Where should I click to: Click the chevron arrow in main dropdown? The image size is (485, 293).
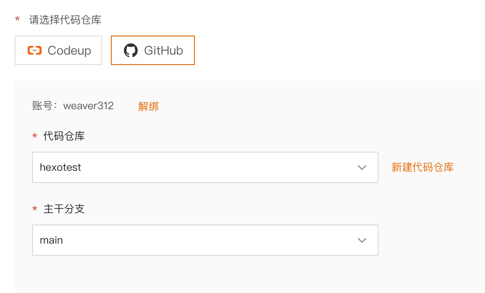(362, 240)
